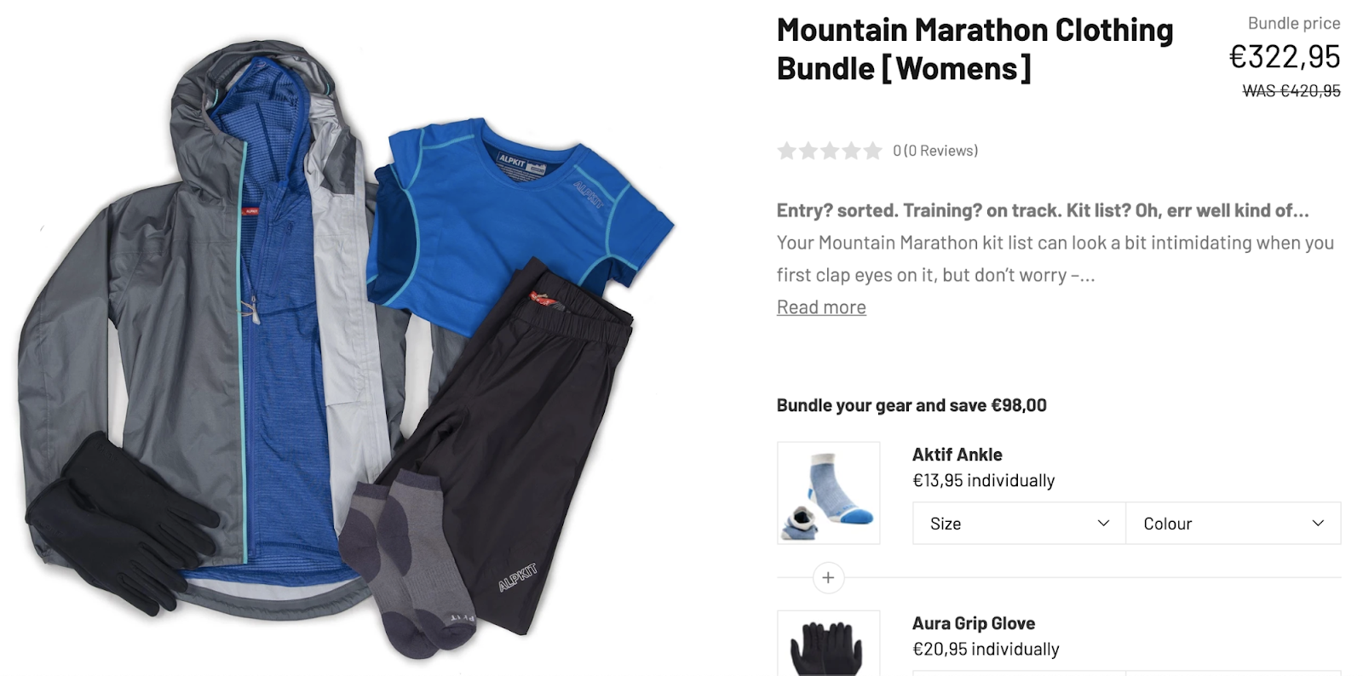Click the Read more link
This screenshot has width=1363, height=676.
point(821,307)
